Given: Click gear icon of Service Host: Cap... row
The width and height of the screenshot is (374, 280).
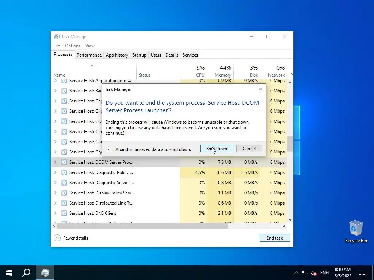Looking at the screenshot, I should click(x=64, y=101).
